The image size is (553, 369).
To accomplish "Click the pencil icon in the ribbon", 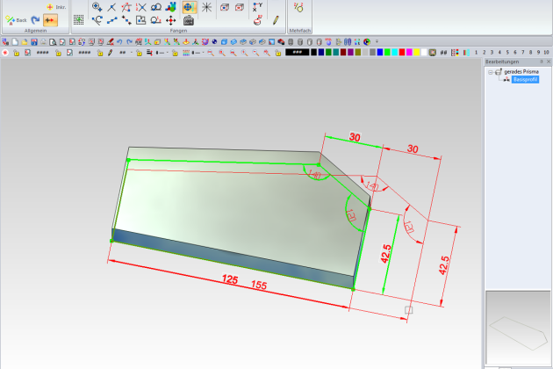I will [275, 18].
